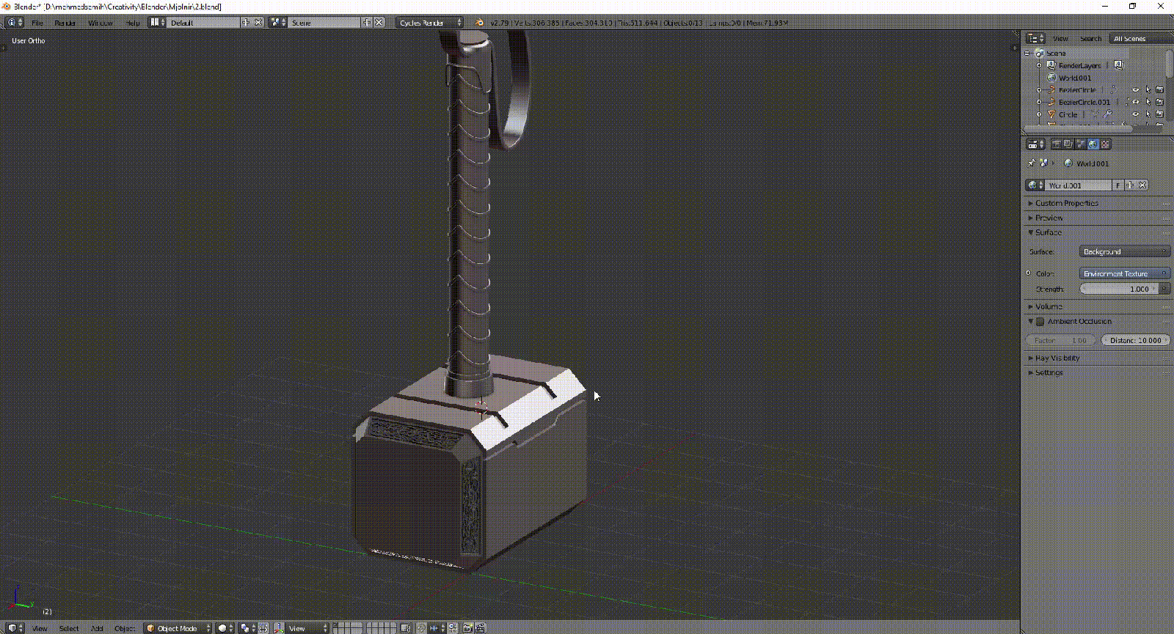1174x634 pixels.
Task: Open the Render menu
Action: [x=65, y=23]
